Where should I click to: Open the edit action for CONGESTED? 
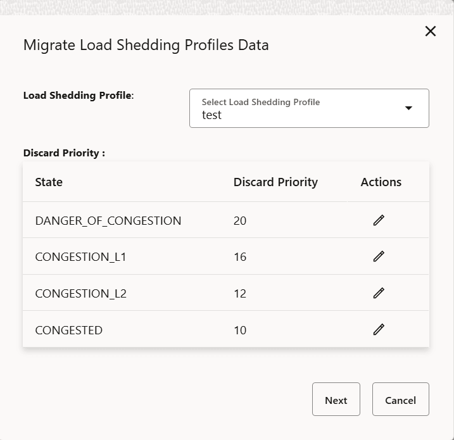coord(379,329)
